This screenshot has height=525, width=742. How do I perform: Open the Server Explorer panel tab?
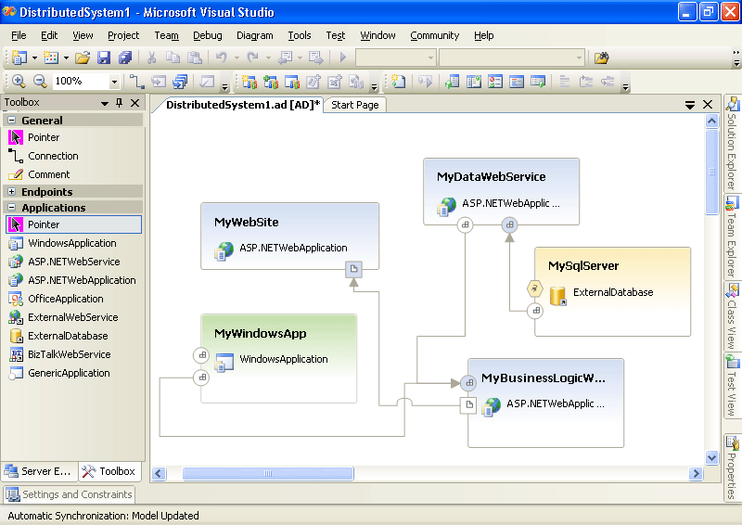(38, 471)
